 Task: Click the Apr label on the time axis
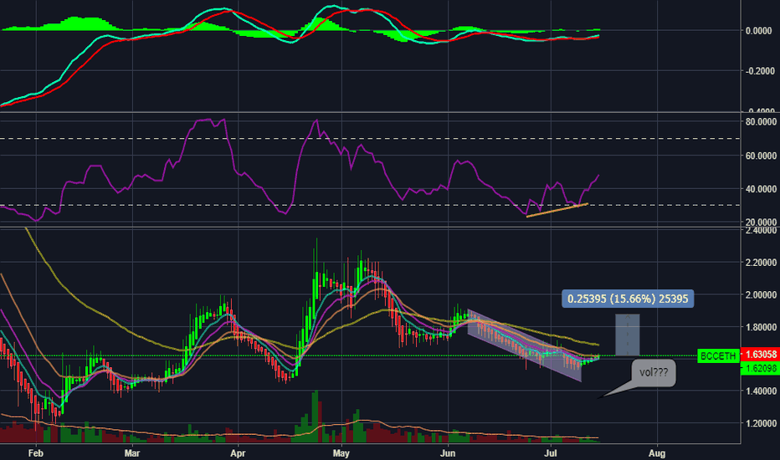(239, 453)
